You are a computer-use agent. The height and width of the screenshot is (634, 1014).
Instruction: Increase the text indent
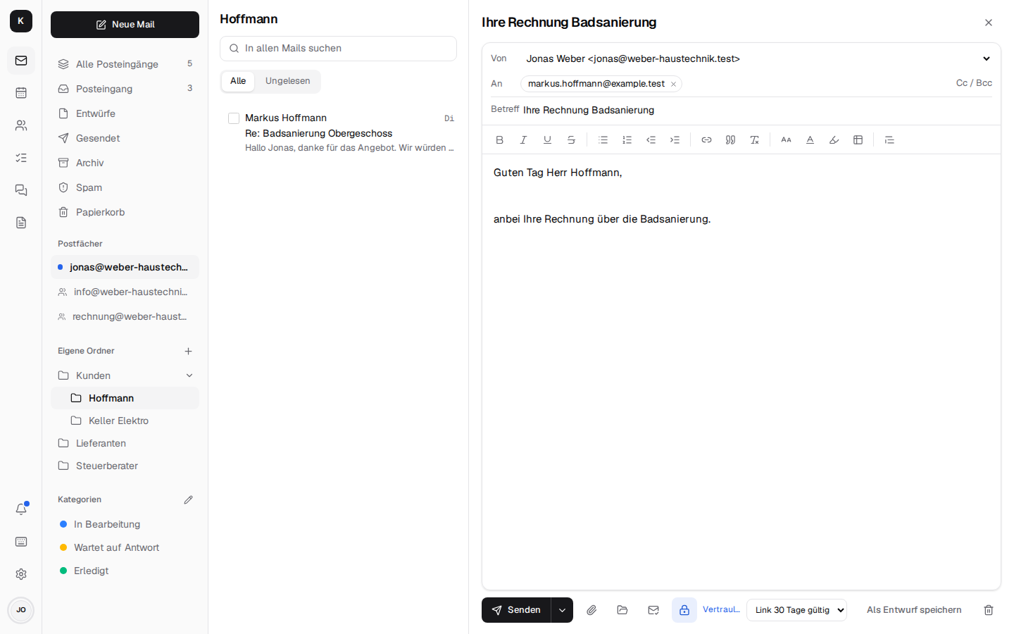675,139
